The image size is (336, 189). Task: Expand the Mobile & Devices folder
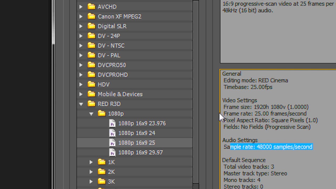click(81, 94)
